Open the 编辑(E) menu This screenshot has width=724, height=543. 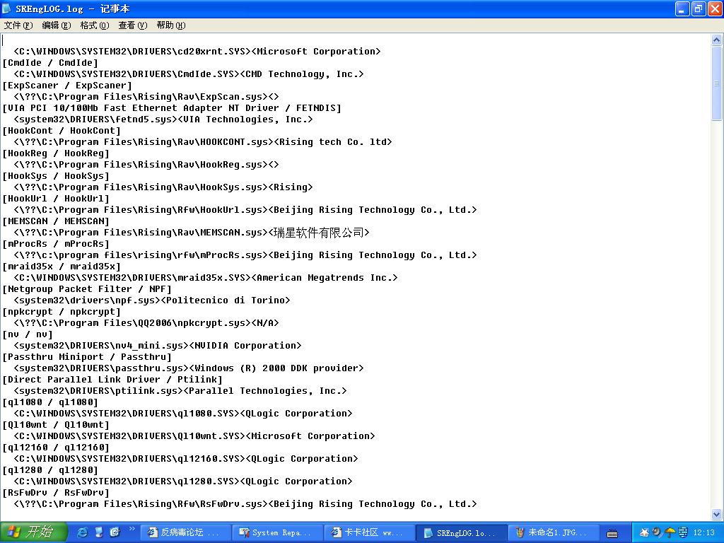point(57,25)
